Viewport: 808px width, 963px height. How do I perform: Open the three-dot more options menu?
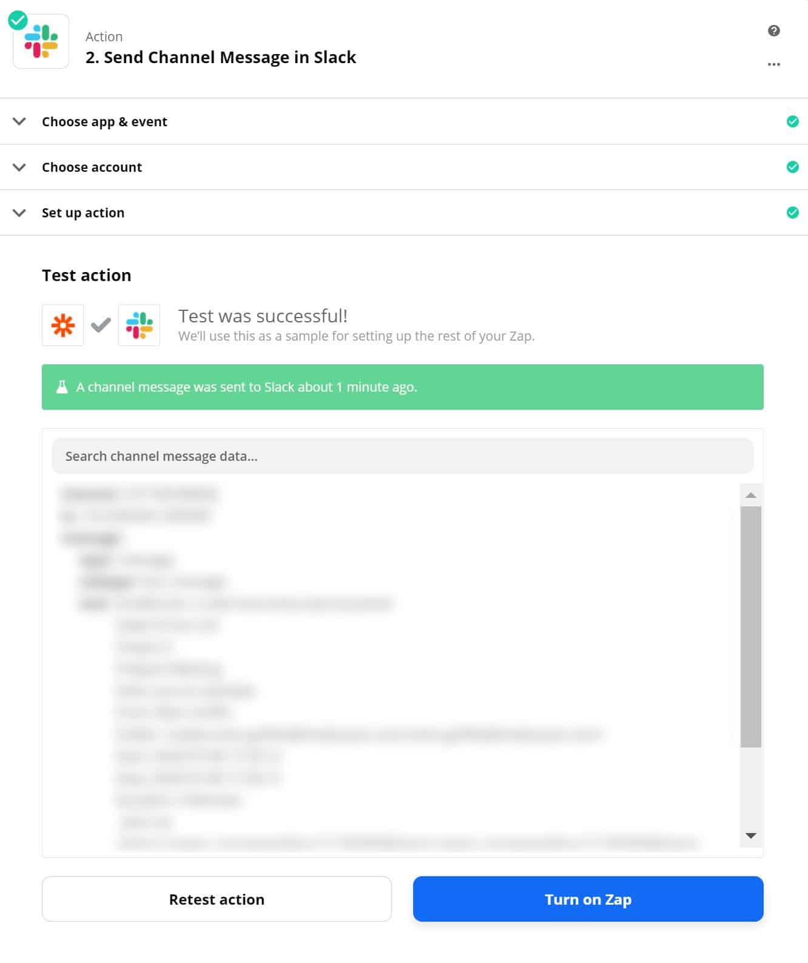(773, 64)
